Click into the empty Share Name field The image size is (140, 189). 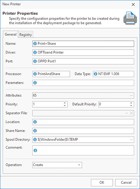tap(83, 131)
